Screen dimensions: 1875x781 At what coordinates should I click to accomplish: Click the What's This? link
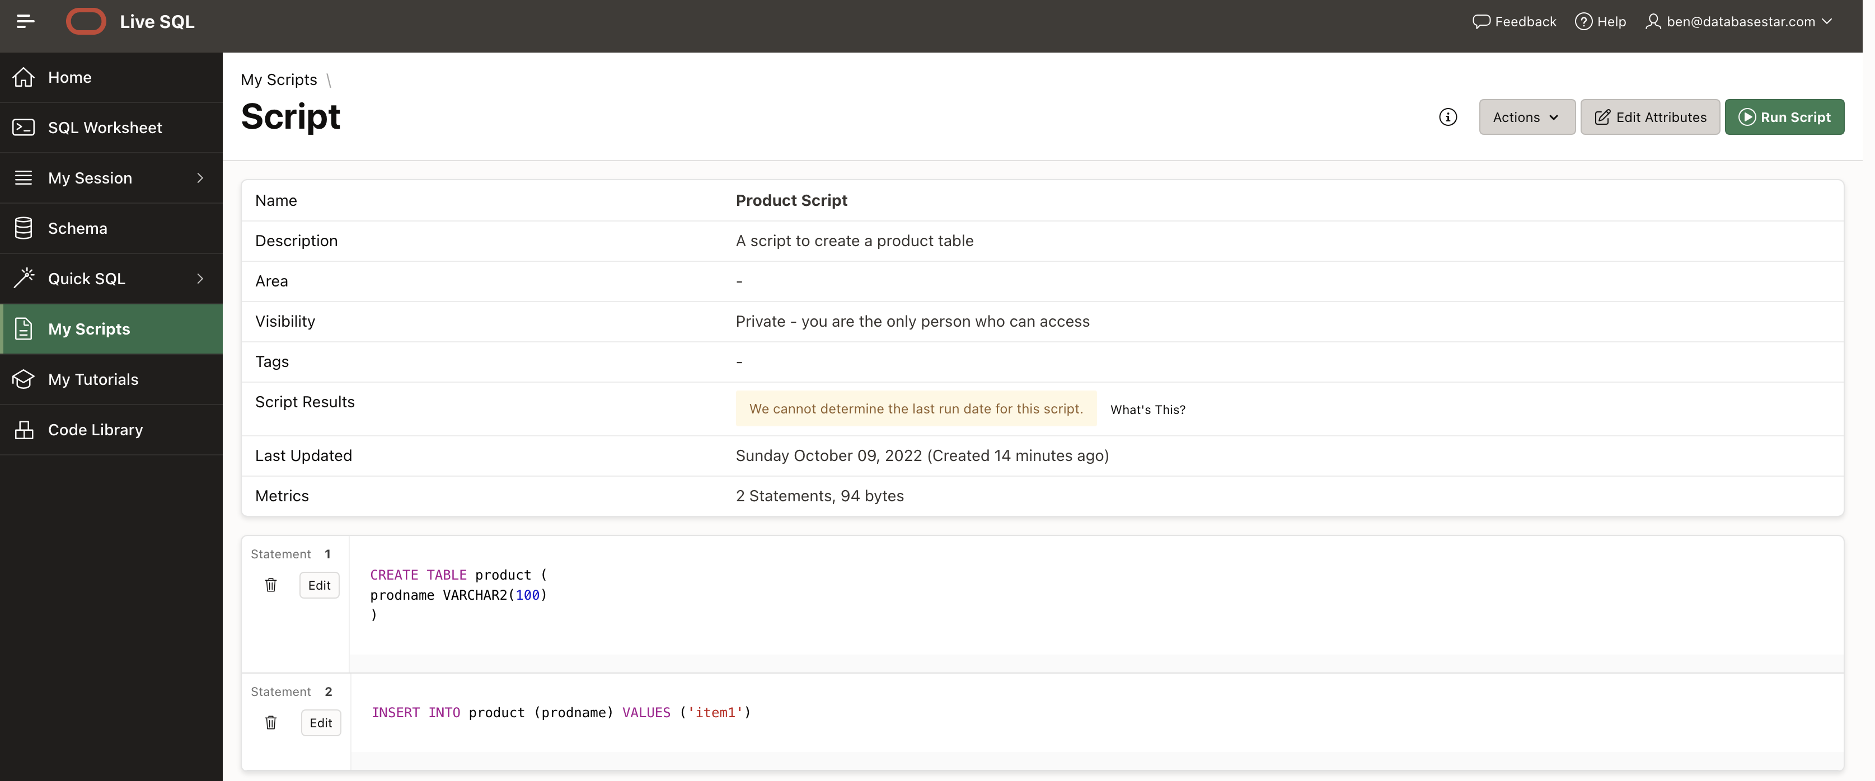(1147, 410)
